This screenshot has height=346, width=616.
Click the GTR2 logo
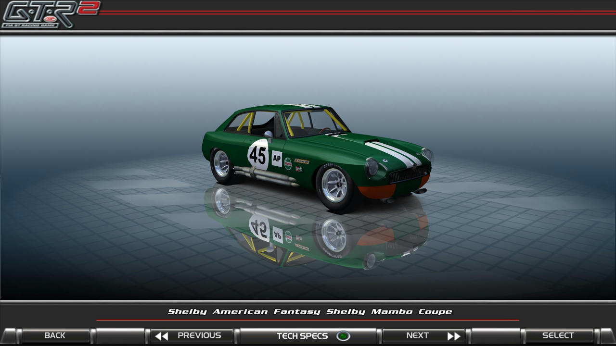point(51,14)
